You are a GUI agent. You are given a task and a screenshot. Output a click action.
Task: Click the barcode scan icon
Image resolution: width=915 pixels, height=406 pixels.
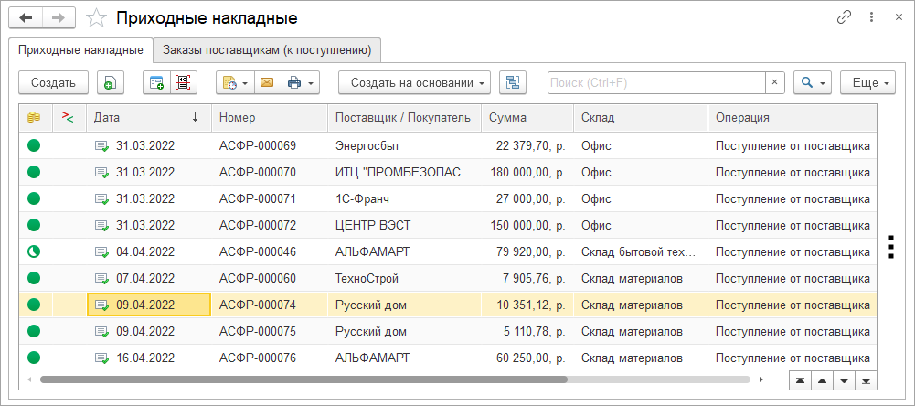pos(183,82)
